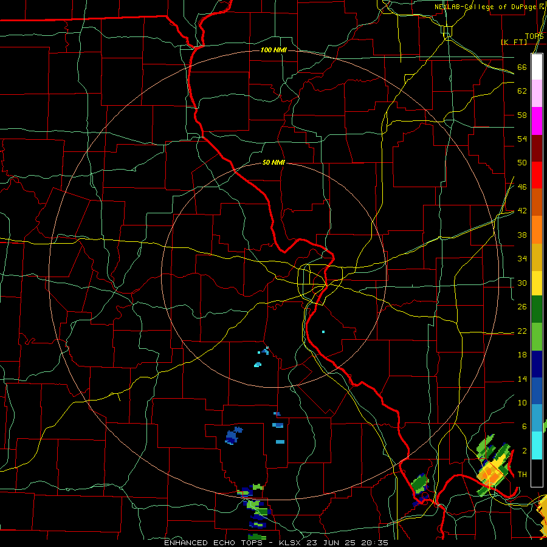
Task: Click the "6" legend value
Action: 524,427
